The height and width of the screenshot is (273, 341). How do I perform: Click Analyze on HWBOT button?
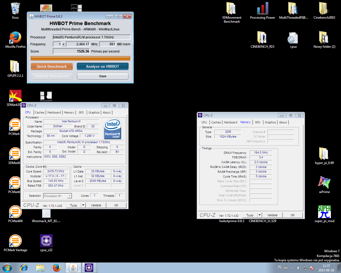pyautogui.click(x=103, y=66)
